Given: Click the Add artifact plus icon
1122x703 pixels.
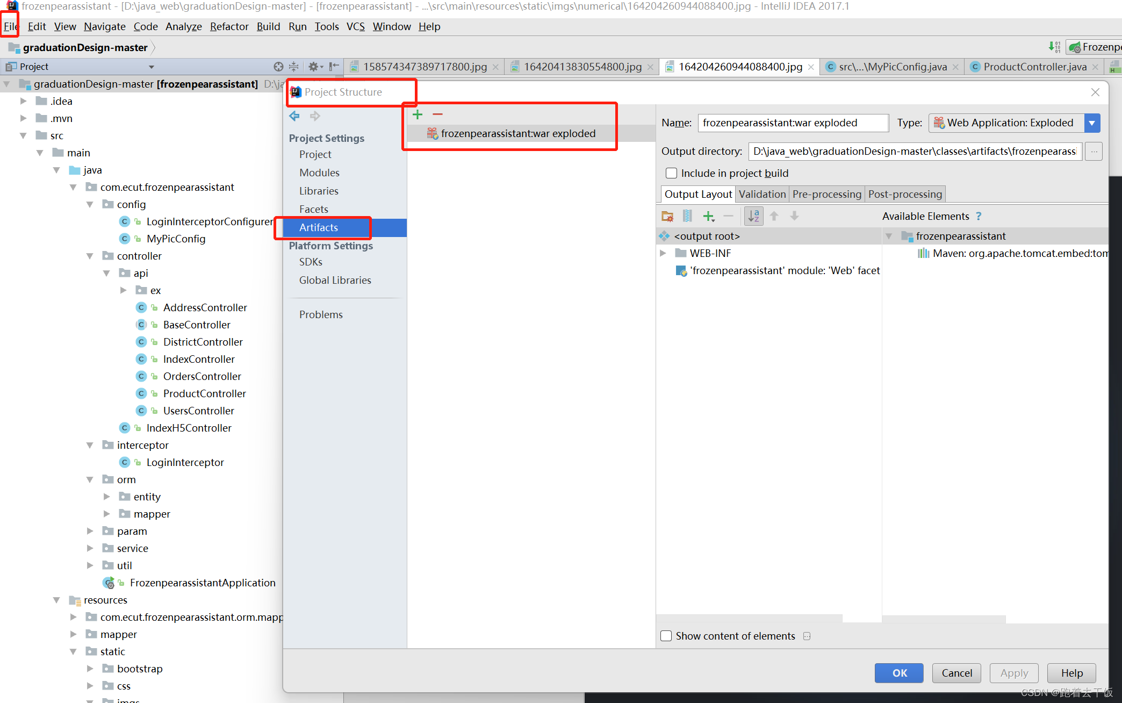Looking at the screenshot, I should [x=418, y=117].
